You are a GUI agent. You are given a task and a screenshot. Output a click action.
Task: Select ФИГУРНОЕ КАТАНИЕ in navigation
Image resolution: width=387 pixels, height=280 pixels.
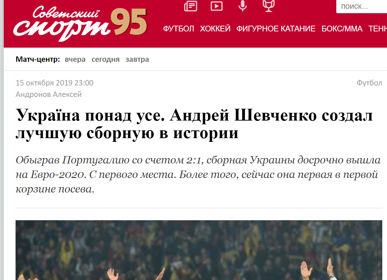[276, 29]
